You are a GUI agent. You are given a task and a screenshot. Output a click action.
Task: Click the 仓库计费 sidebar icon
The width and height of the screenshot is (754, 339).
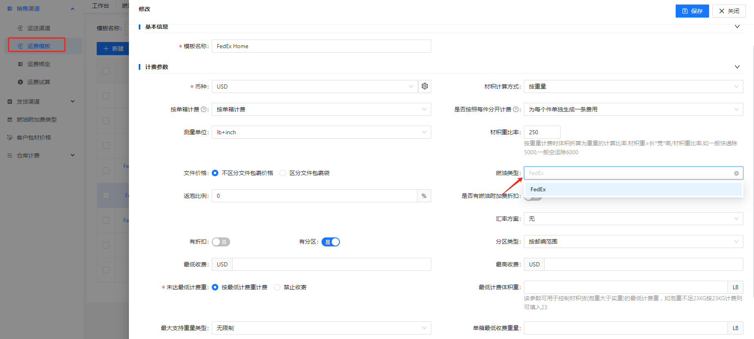point(10,155)
